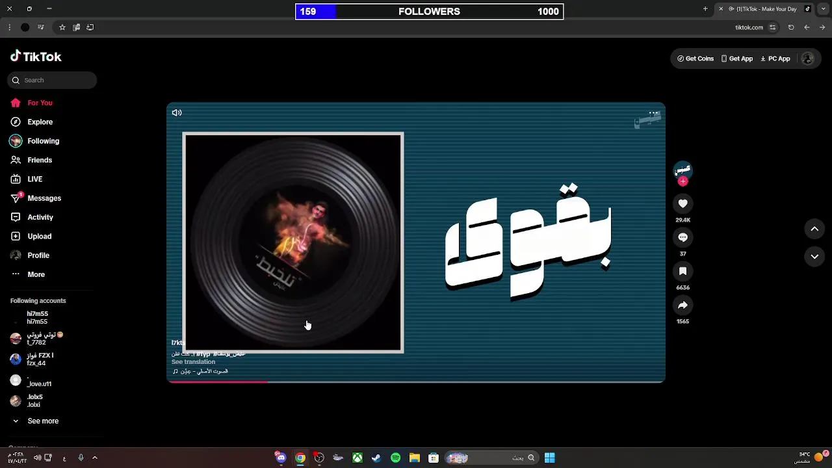This screenshot has width=832, height=468.
Task: Click the PC App download button
Action: point(775,58)
